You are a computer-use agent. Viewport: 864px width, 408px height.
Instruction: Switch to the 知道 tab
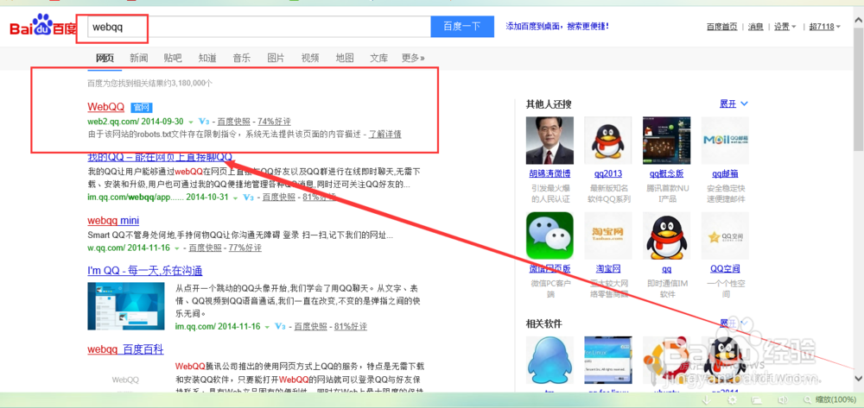coord(207,58)
